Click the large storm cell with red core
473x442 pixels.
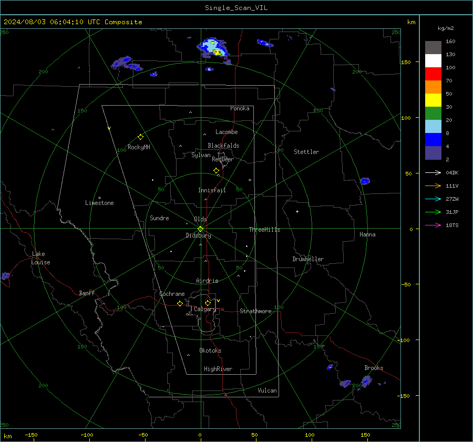coord(213,48)
